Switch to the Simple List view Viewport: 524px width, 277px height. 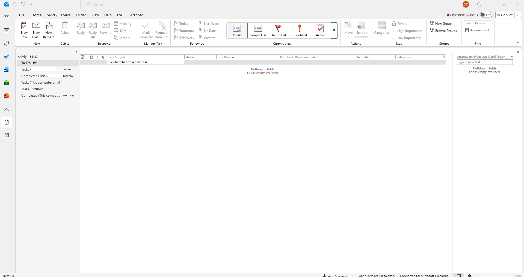(258, 30)
